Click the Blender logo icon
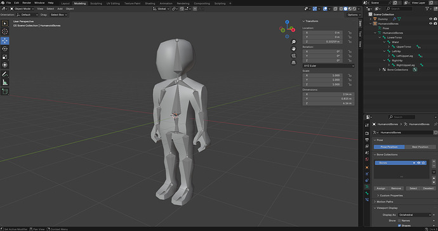438x231 pixels. pyautogui.click(x=3, y=3)
